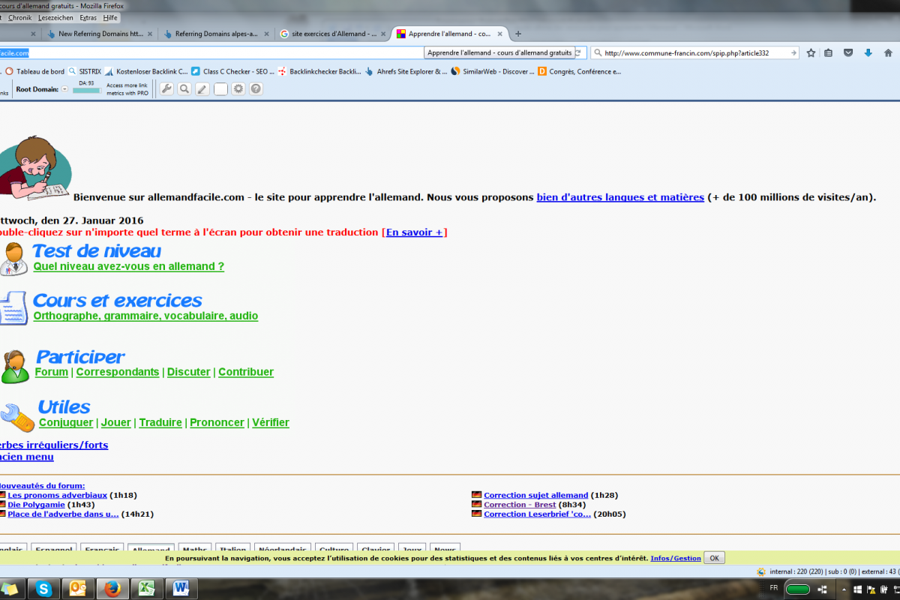Viewport: 900px width, 600px height.
Task: Open Outlook from the Windows taskbar
Action: point(77,589)
